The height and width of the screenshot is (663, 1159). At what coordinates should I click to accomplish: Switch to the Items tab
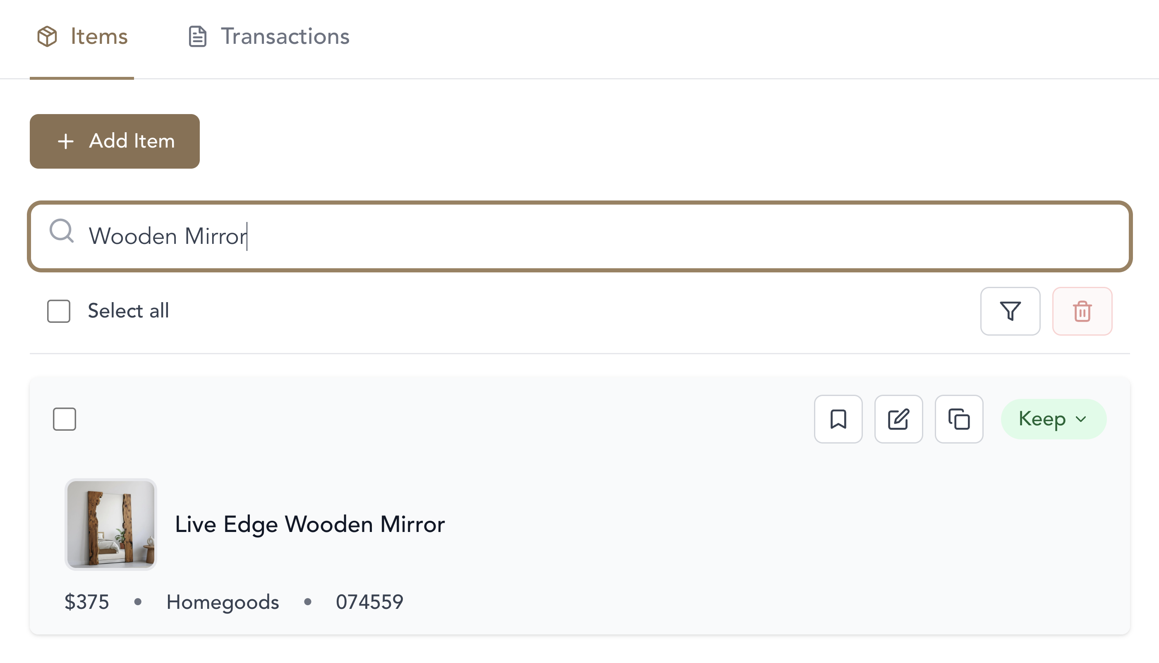[x=98, y=36]
